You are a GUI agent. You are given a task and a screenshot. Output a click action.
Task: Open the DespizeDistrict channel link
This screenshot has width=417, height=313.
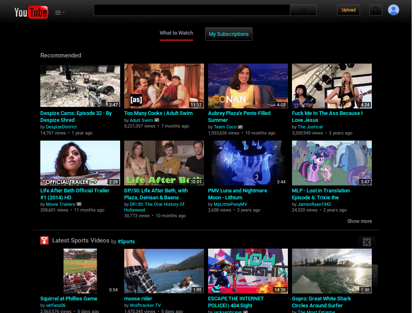(x=61, y=127)
